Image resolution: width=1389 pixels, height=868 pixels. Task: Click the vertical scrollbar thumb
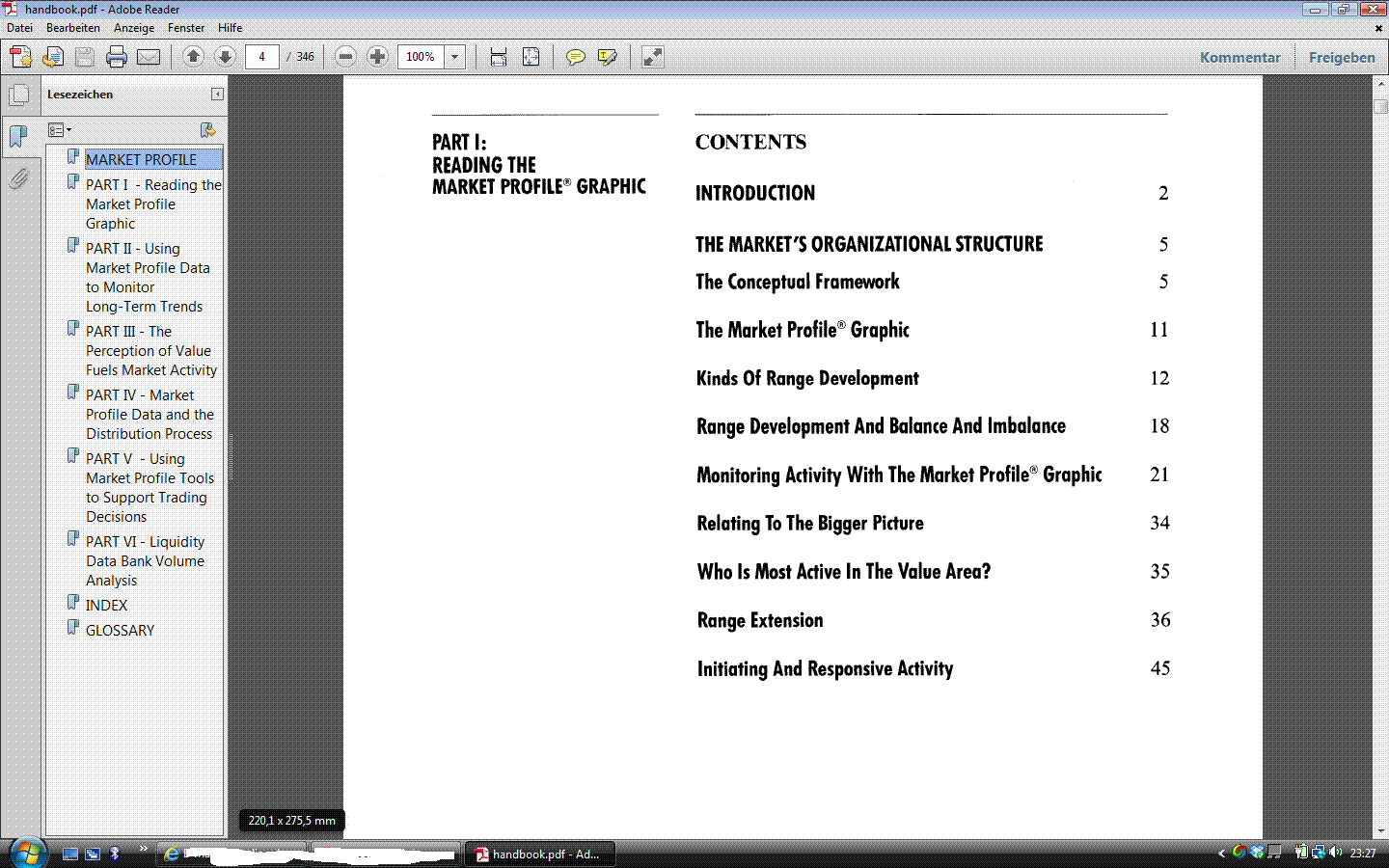1380,105
